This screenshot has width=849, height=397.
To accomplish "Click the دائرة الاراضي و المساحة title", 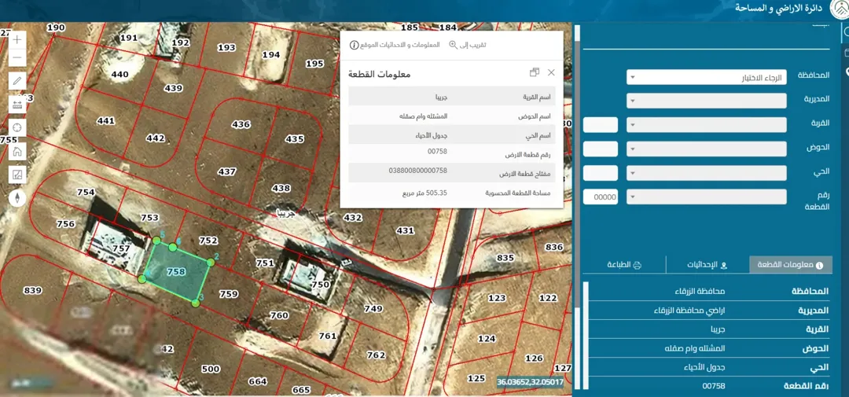I will point(780,8).
